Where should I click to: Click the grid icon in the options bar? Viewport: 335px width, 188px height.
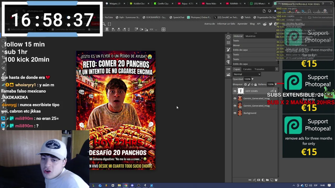point(163,29)
